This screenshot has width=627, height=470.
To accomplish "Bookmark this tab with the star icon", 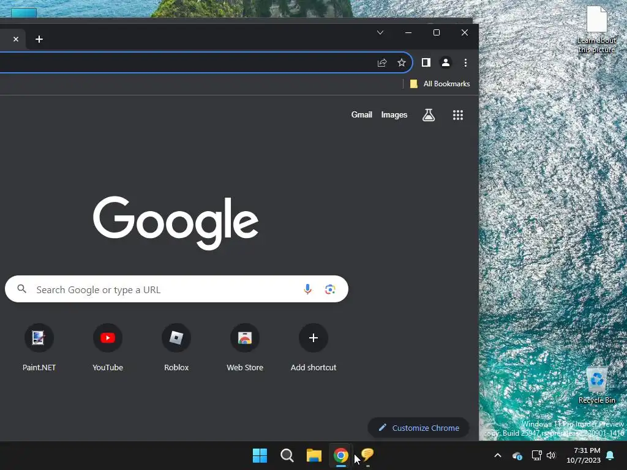I will pyautogui.click(x=402, y=63).
